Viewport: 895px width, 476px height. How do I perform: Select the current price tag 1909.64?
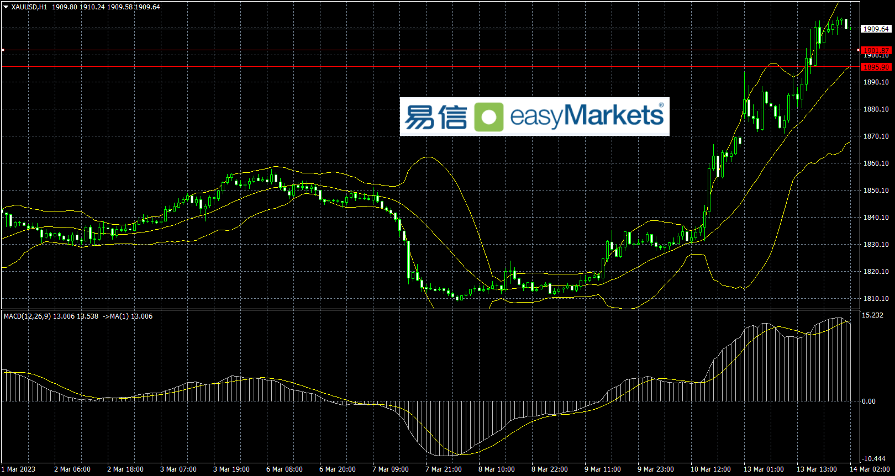pyautogui.click(x=876, y=29)
